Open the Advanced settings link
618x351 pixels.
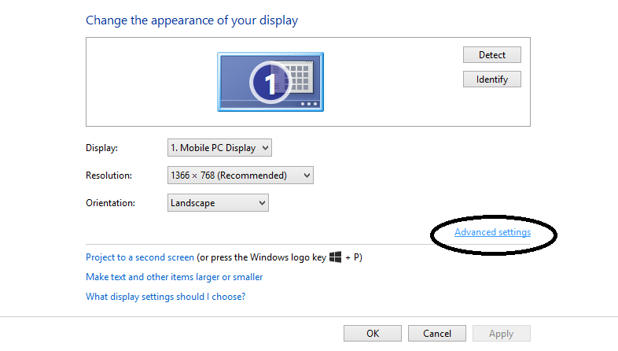click(493, 232)
